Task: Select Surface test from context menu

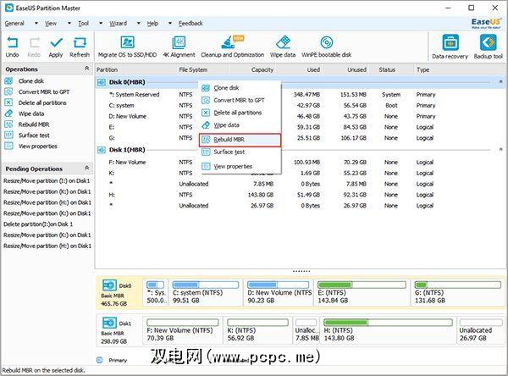Action: pos(229,152)
